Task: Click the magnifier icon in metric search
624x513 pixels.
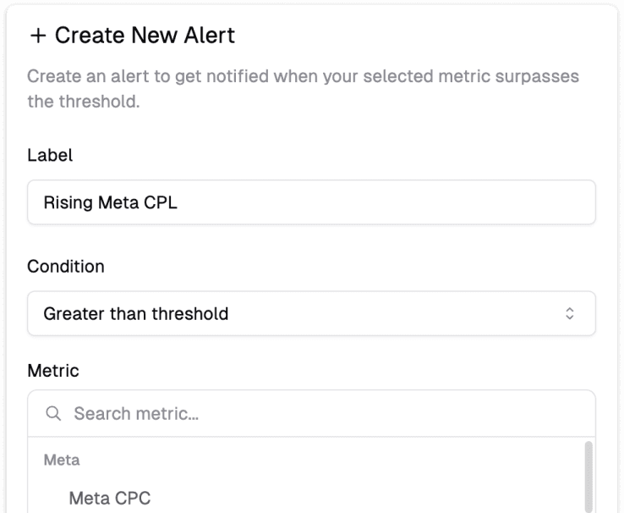Action: click(53, 414)
